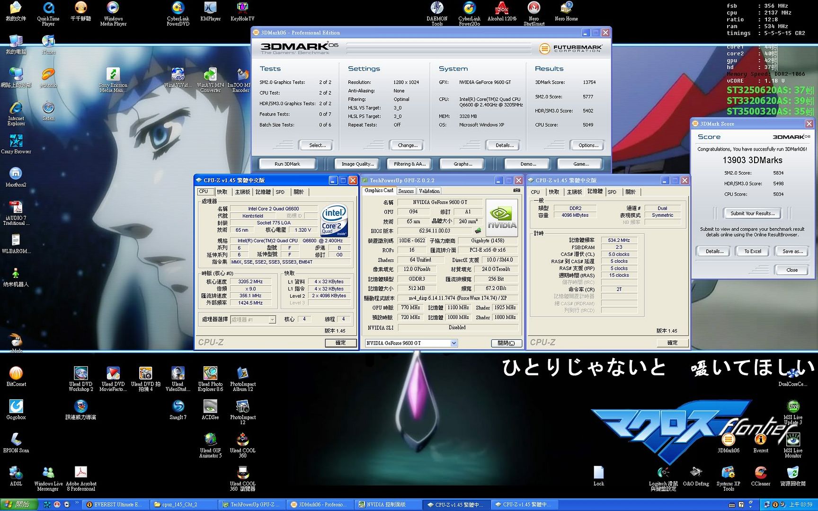This screenshot has height=511, width=818.
Task: Launch CyberLink PowerDVD desktop icon
Action: coord(178,13)
